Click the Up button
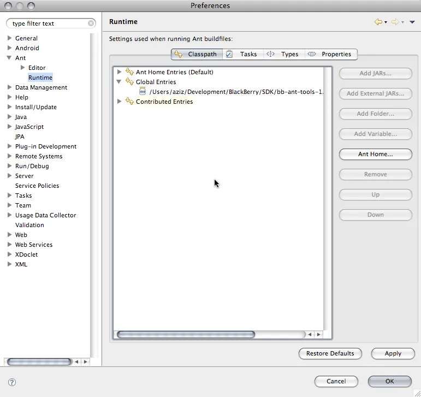This screenshot has height=397, width=421. [375, 194]
